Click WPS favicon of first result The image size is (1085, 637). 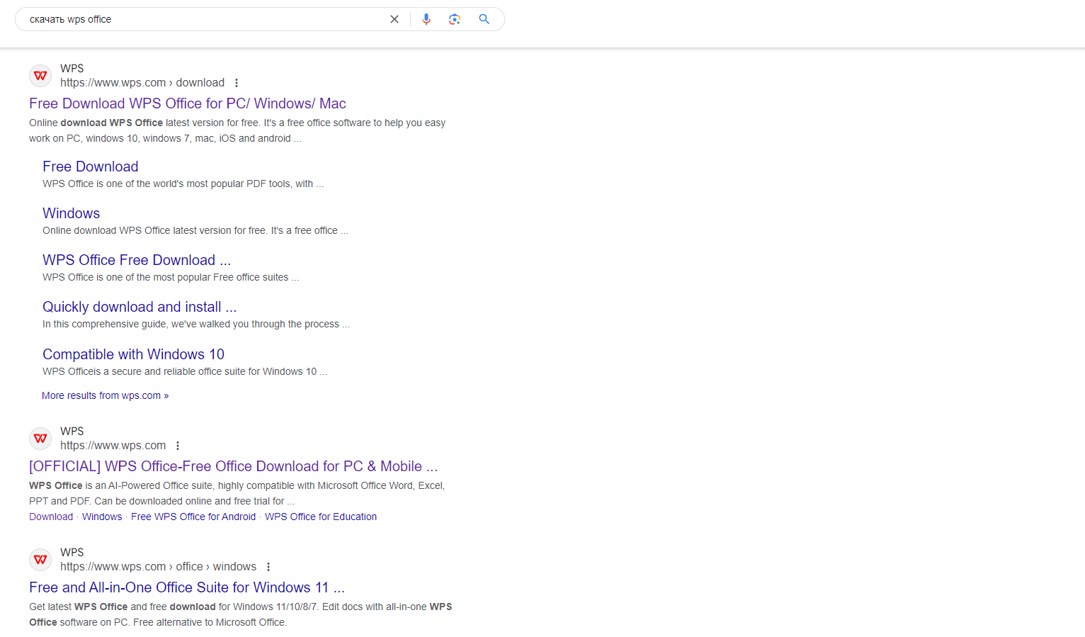[x=40, y=76]
